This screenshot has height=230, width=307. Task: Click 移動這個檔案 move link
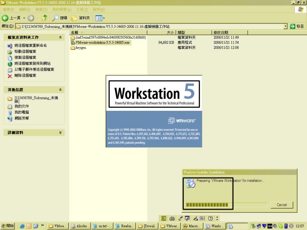25,51
